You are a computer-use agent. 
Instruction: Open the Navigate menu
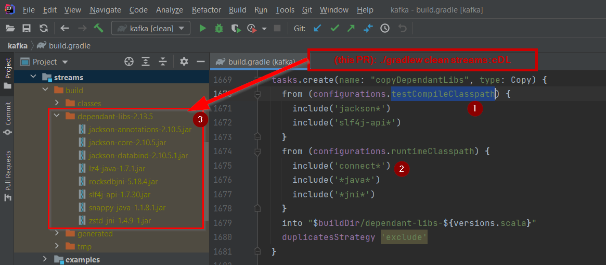(x=105, y=10)
